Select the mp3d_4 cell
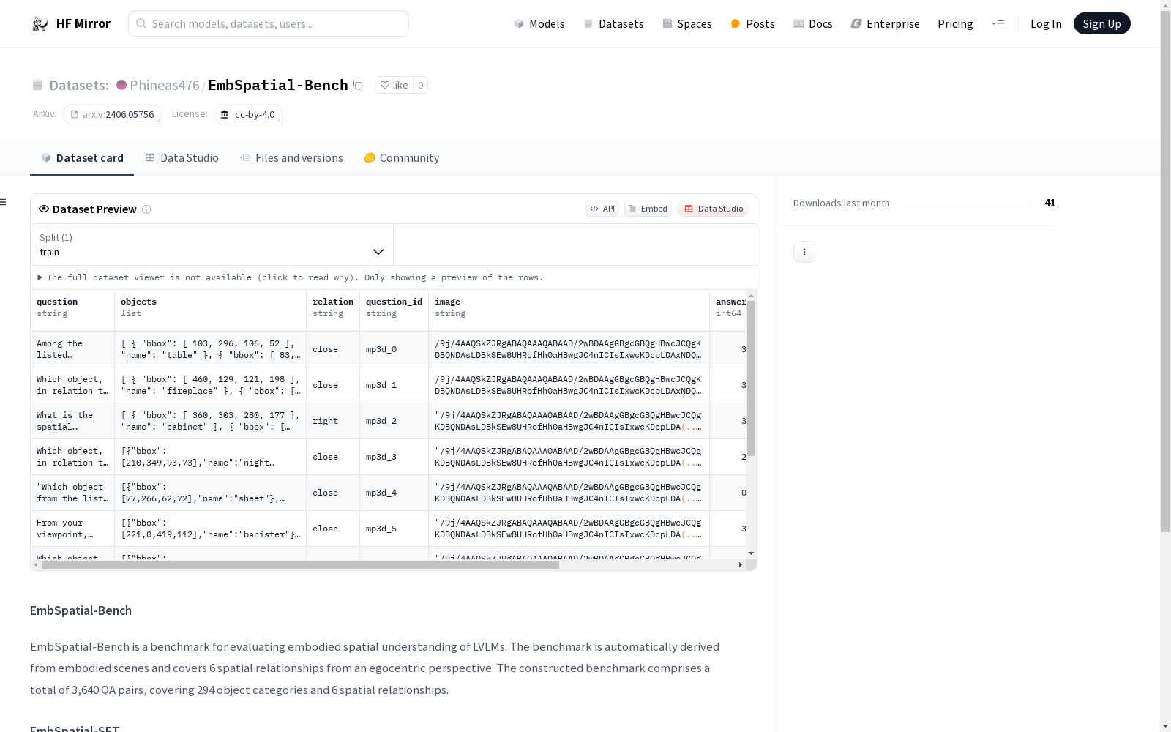The height and width of the screenshot is (732, 1171). [x=394, y=493]
